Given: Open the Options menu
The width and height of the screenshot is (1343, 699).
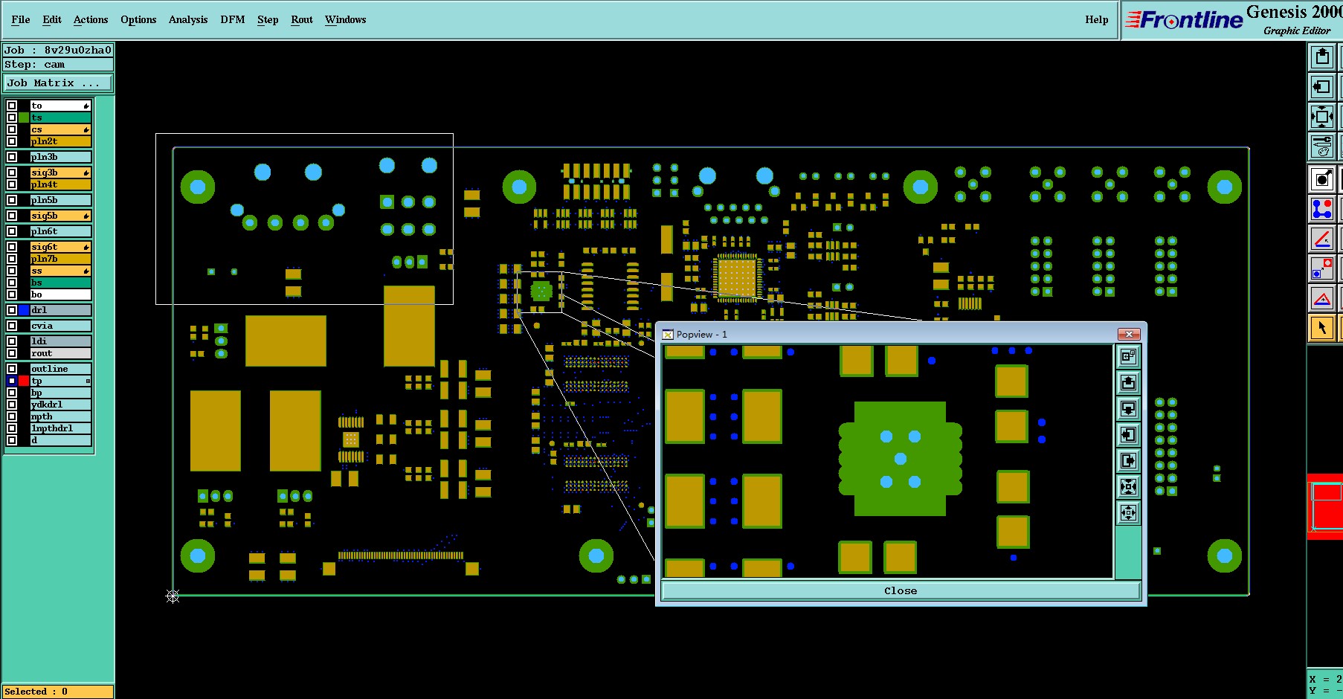Looking at the screenshot, I should coord(138,19).
